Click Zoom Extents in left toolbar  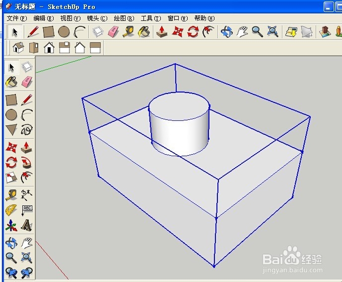pos(27,258)
